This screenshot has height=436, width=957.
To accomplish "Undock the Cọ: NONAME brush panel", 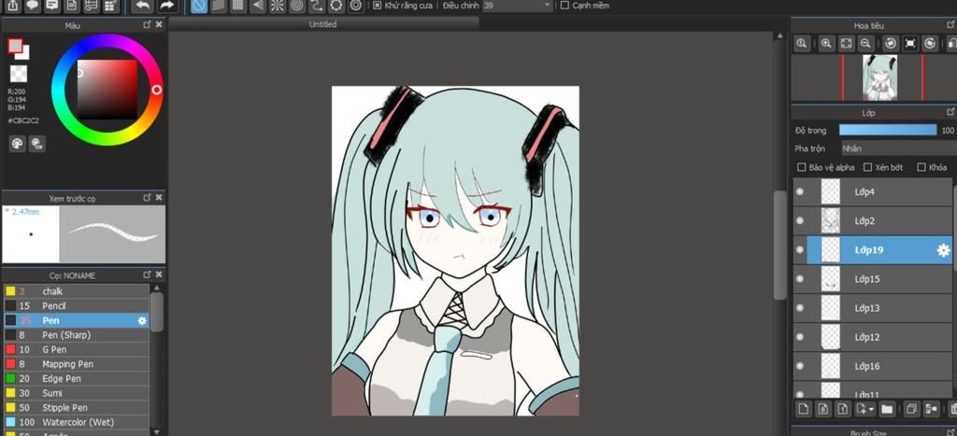I will pyautogui.click(x=147, y=275).
